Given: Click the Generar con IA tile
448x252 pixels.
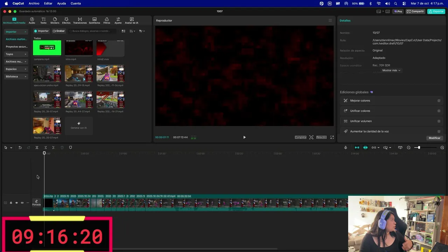Looking at the screenshot, I should pyautogui.click(x=79, y=125).
